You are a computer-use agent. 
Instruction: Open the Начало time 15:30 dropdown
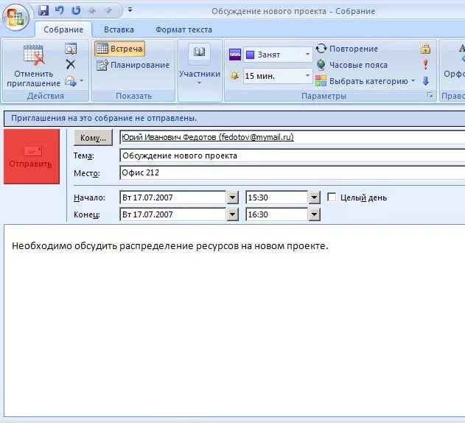(x=315, y=197)
